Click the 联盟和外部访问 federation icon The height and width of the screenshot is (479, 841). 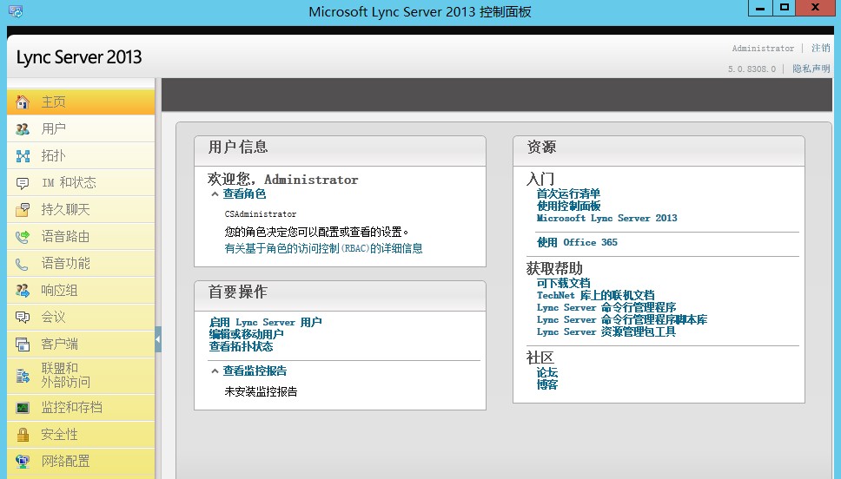(x=23, y=376)
